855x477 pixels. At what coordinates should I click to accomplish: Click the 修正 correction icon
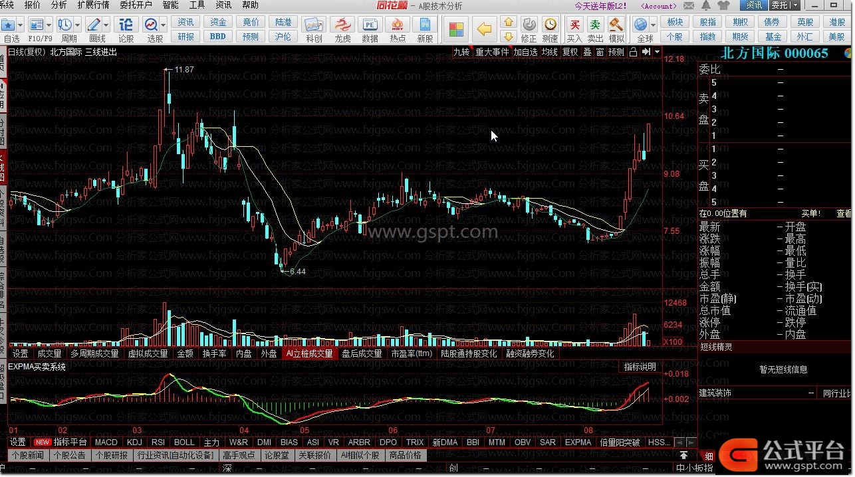[529, 25]
